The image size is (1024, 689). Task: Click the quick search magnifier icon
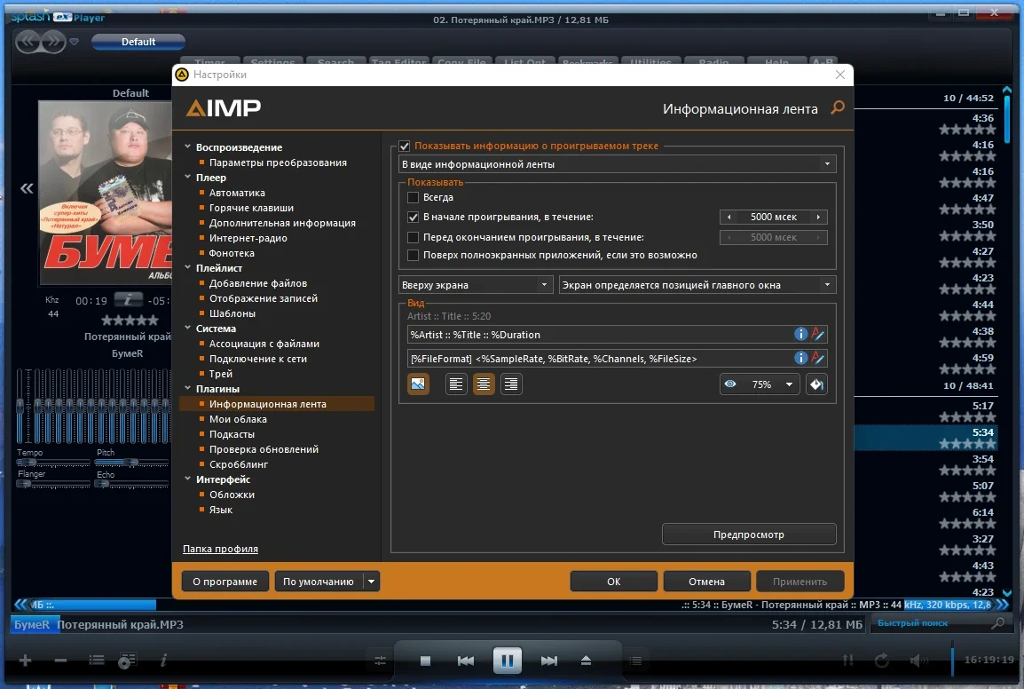click(997, 623)
